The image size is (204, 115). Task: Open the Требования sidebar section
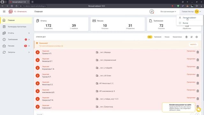coord(16,39)
